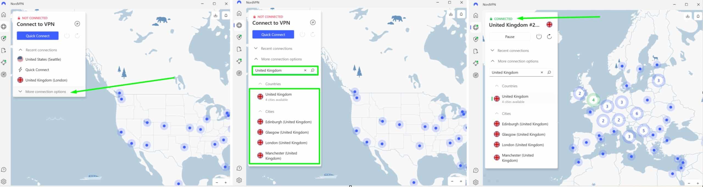Open Dark Web Monitor icon in middle window
Viewport: 703px width, 187px height.
click(239, 73)
